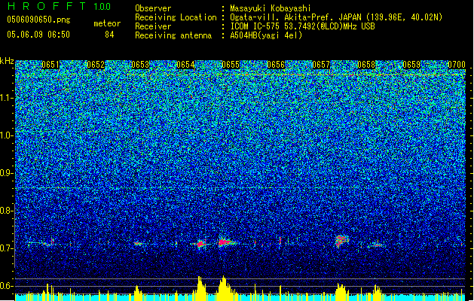
Task: Click the 0651 time marker
Action: pyautogui.click(x=50, y=65)
